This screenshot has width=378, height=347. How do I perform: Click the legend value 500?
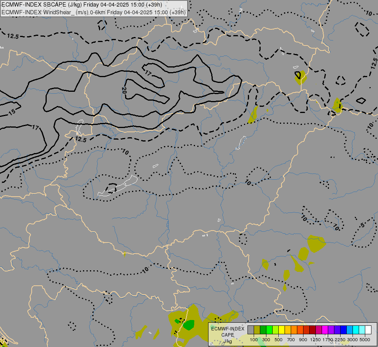pos(278,340)
